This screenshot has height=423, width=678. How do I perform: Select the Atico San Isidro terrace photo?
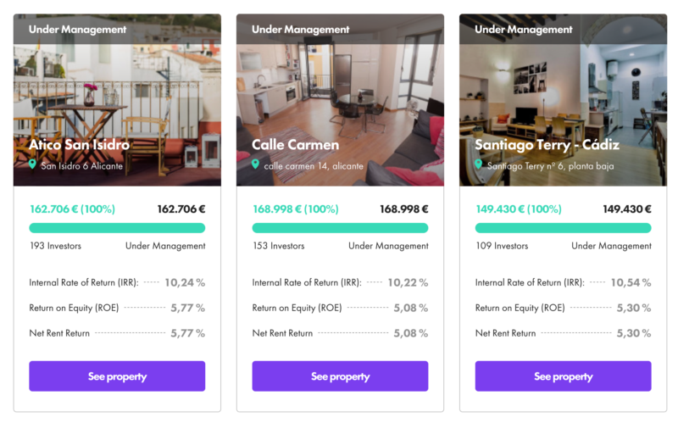(x=117, y=100)
